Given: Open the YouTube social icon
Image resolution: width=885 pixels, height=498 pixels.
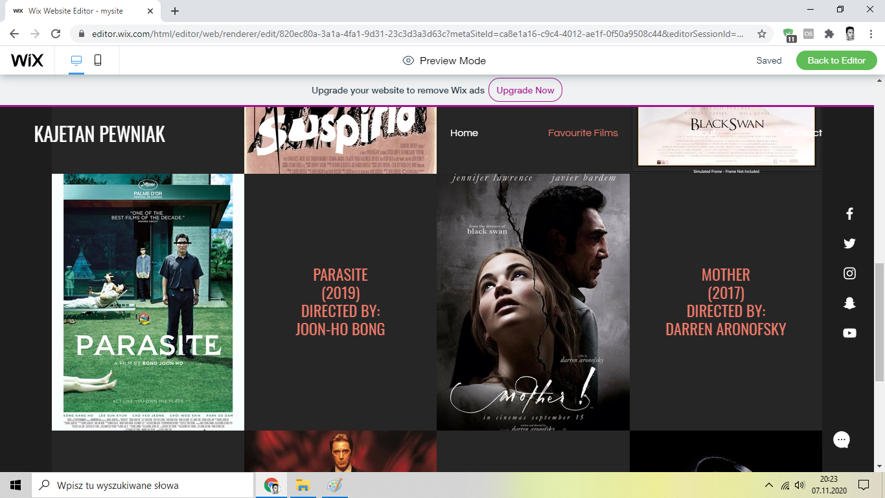Looking at the screenshot, I should pyautogui.click(x=849, y=333).
